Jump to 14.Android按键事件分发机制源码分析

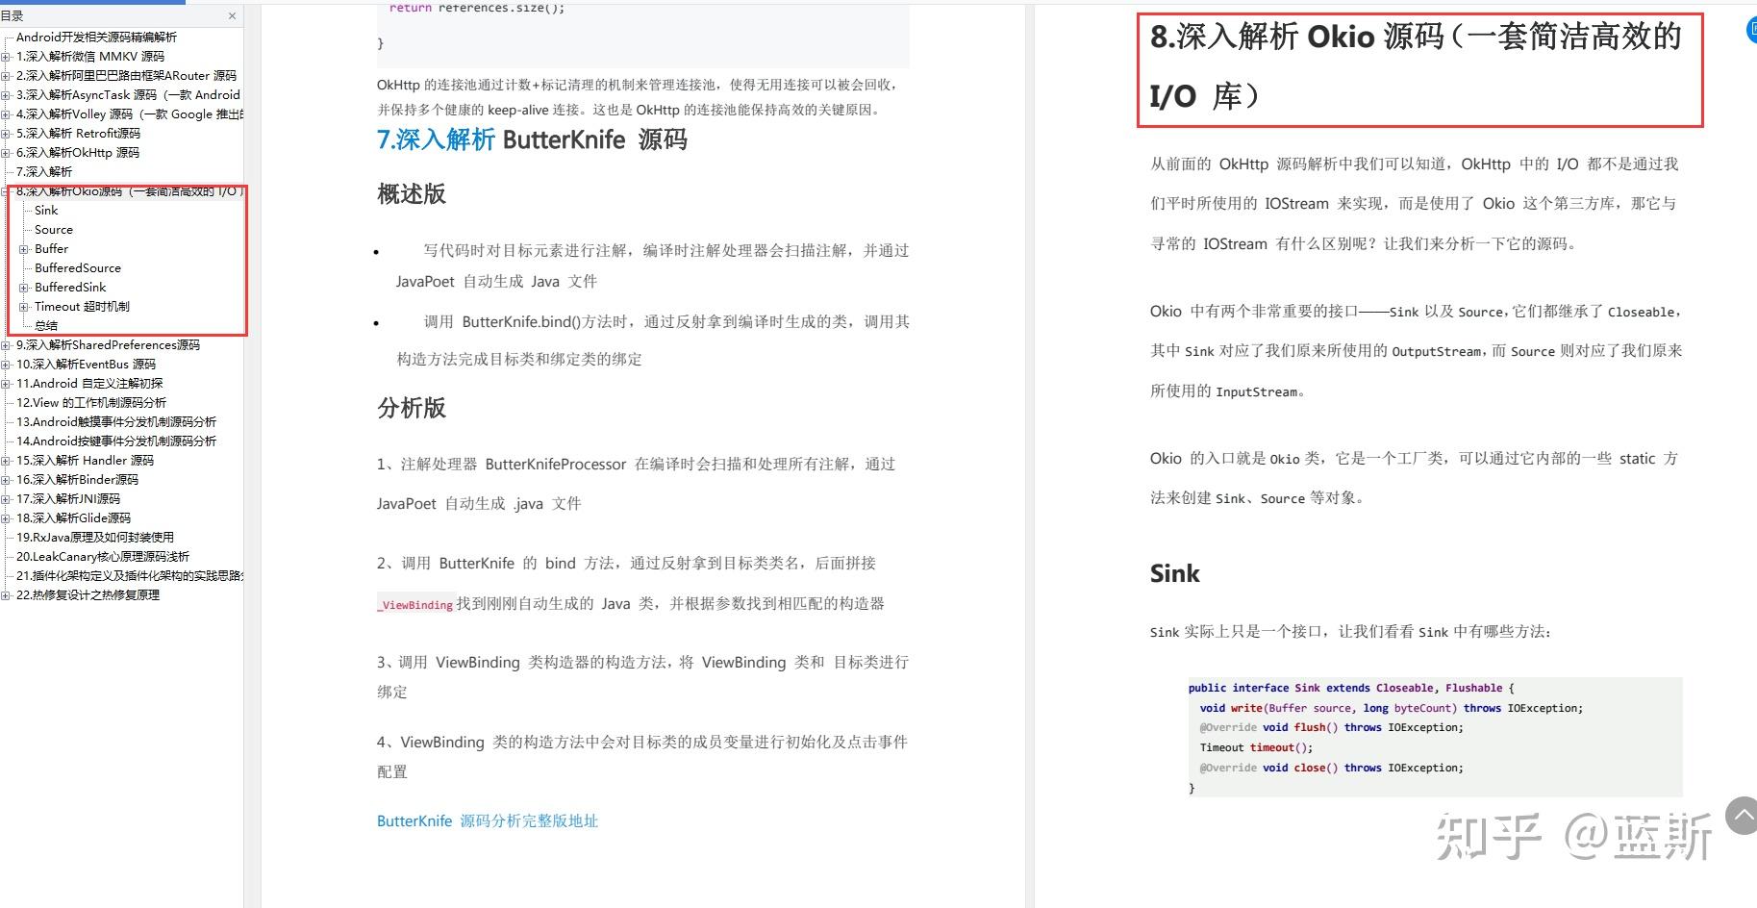click(x=116, y=441)
